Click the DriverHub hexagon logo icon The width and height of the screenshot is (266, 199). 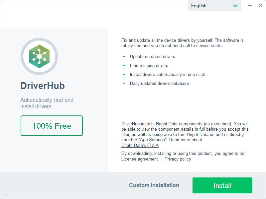pyautogui.click(x=39, y=56)
